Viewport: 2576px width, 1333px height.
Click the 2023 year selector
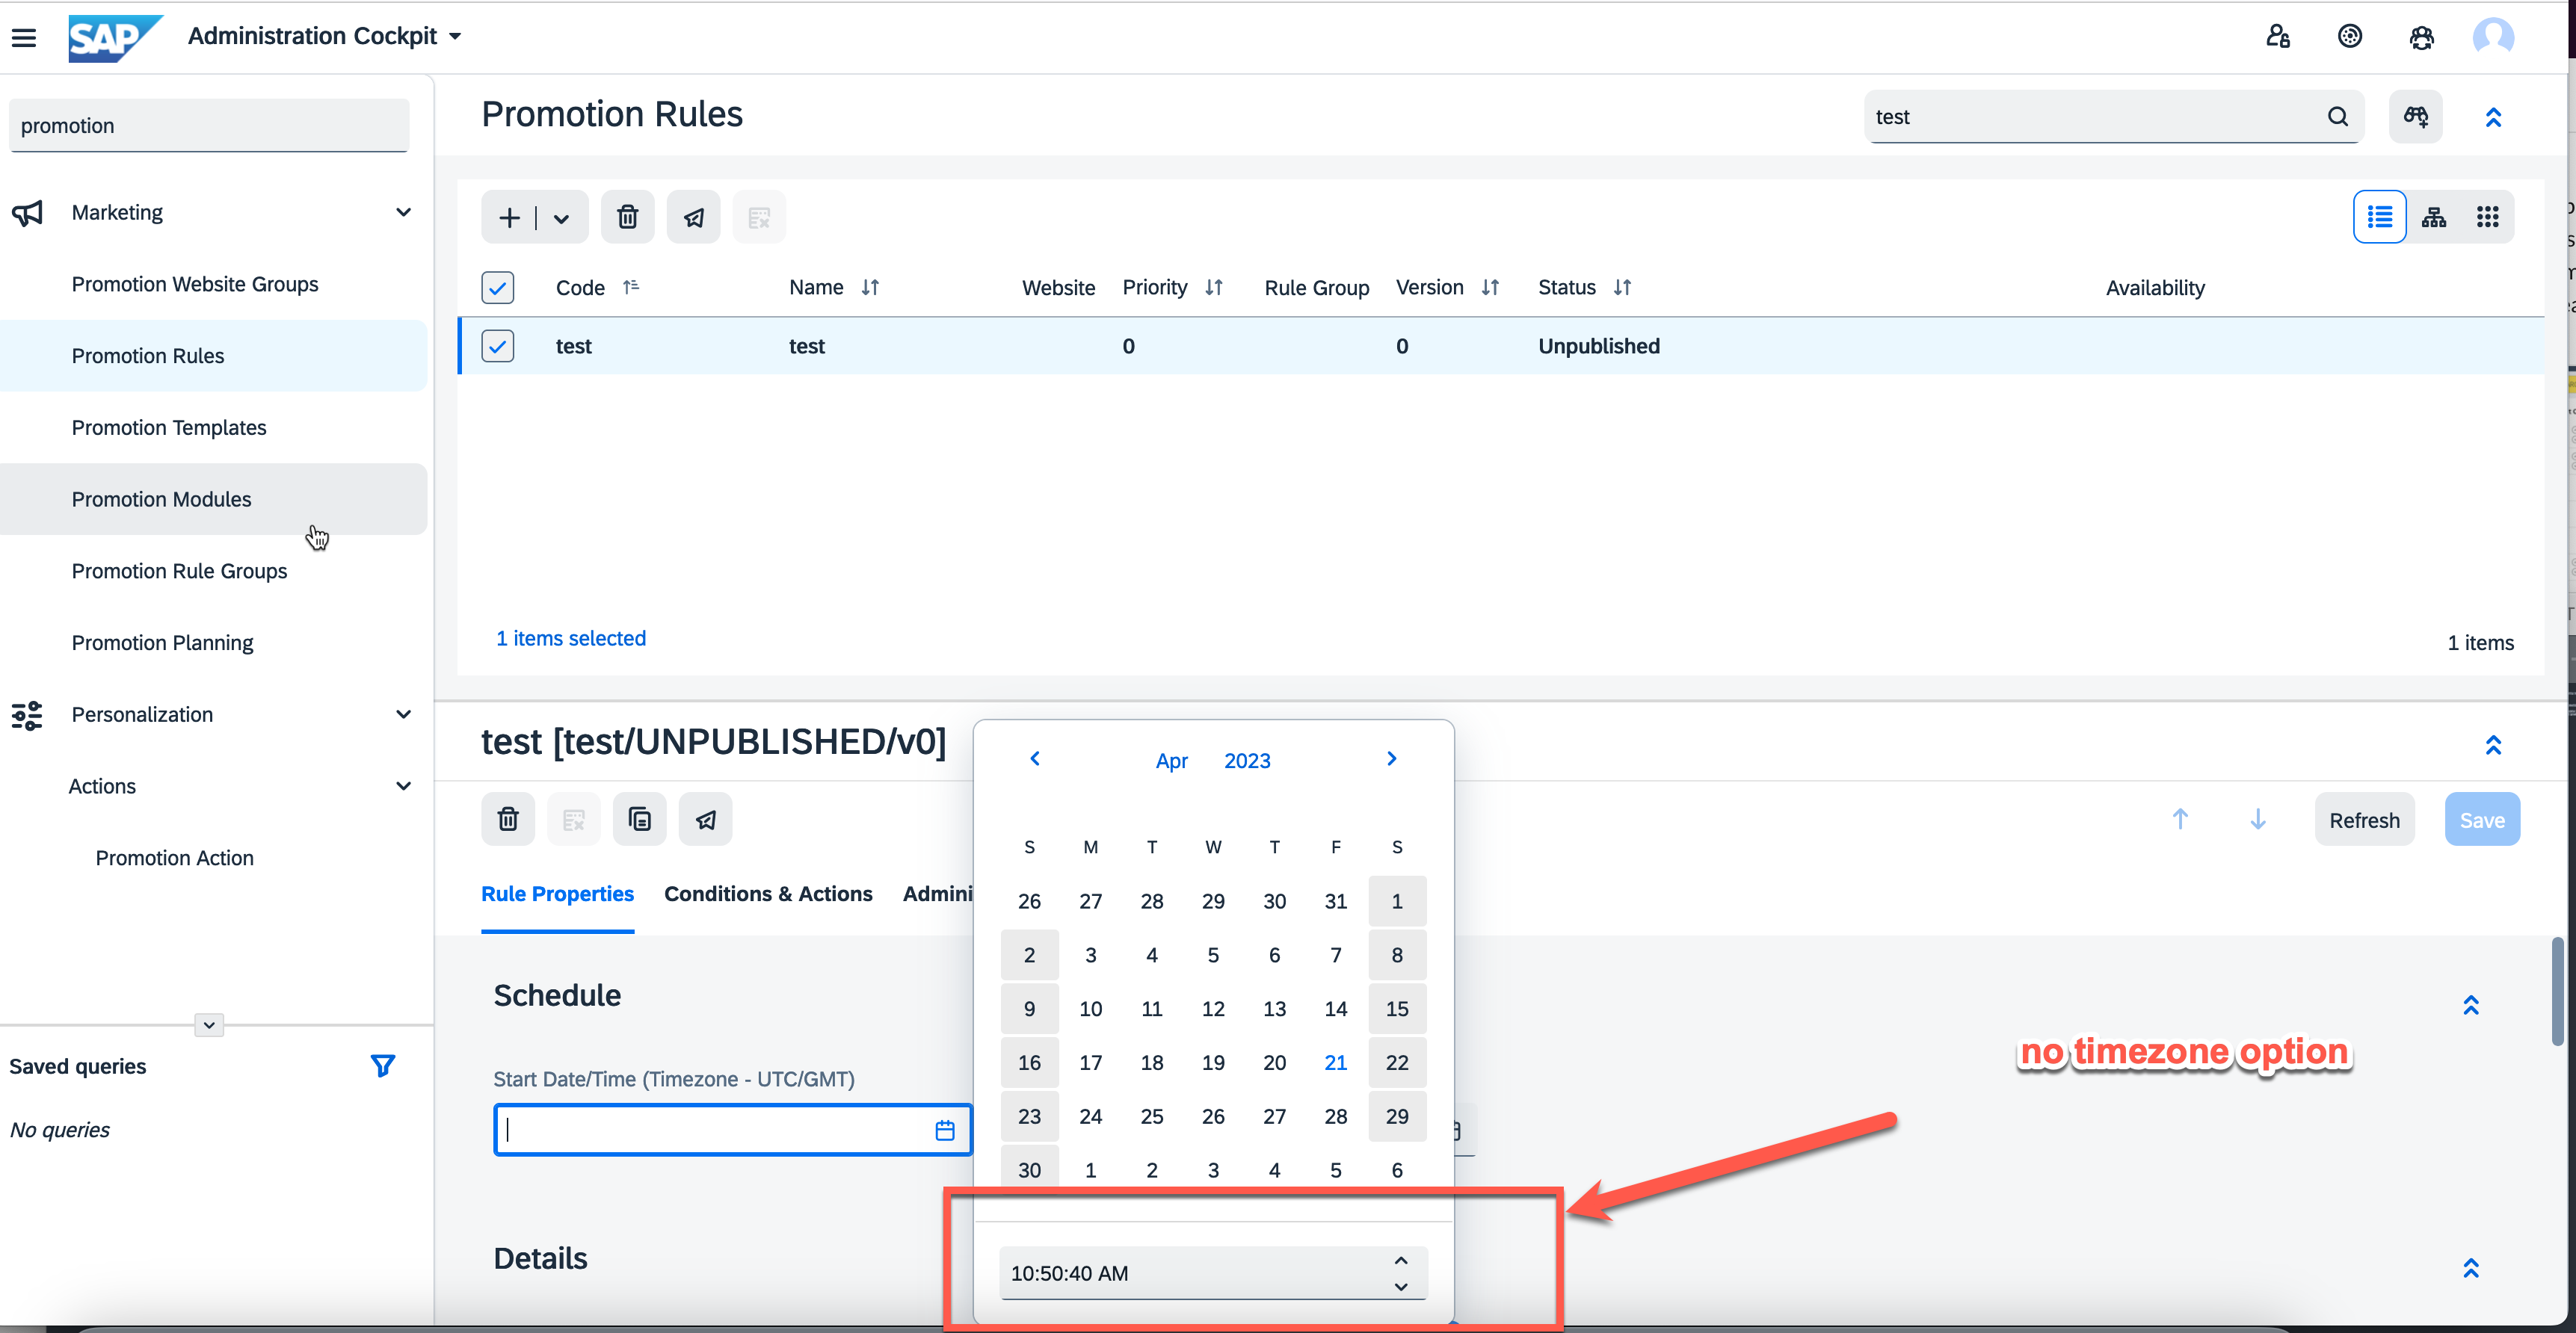(1247, 761)
